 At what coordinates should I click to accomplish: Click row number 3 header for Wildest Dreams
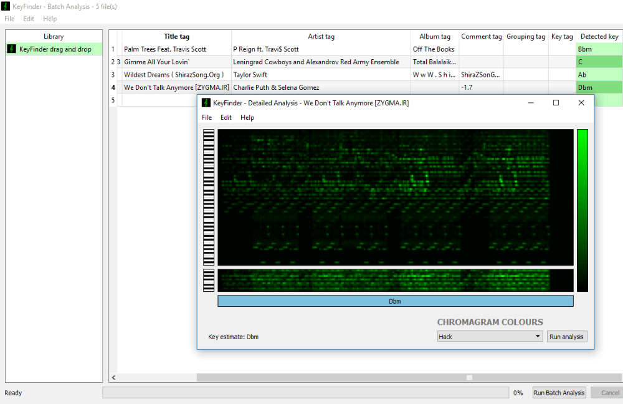point(113,74)
